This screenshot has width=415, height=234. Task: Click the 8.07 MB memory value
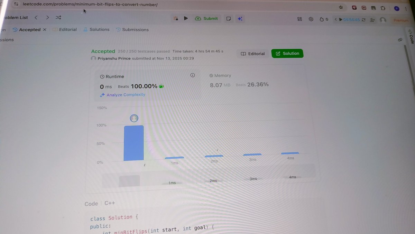click(220, 85)
